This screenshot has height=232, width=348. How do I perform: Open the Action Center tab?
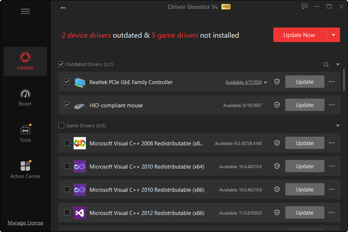click(25, 170)
